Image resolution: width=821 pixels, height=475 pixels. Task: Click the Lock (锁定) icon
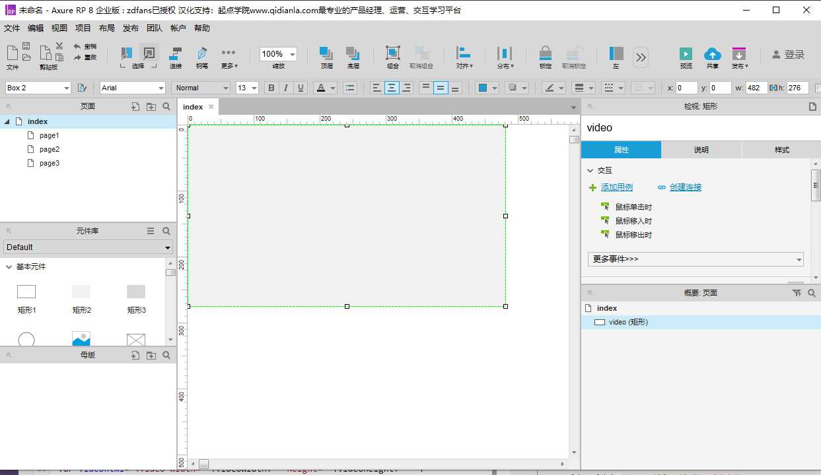click(545, 54)
